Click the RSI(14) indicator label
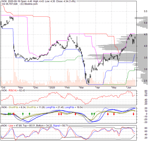This screenshot has height=141, width=148. [x=13, y=90]
